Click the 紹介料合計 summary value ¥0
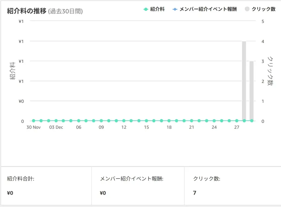Screen dimensions: 281x207 (x=10, y=193)
